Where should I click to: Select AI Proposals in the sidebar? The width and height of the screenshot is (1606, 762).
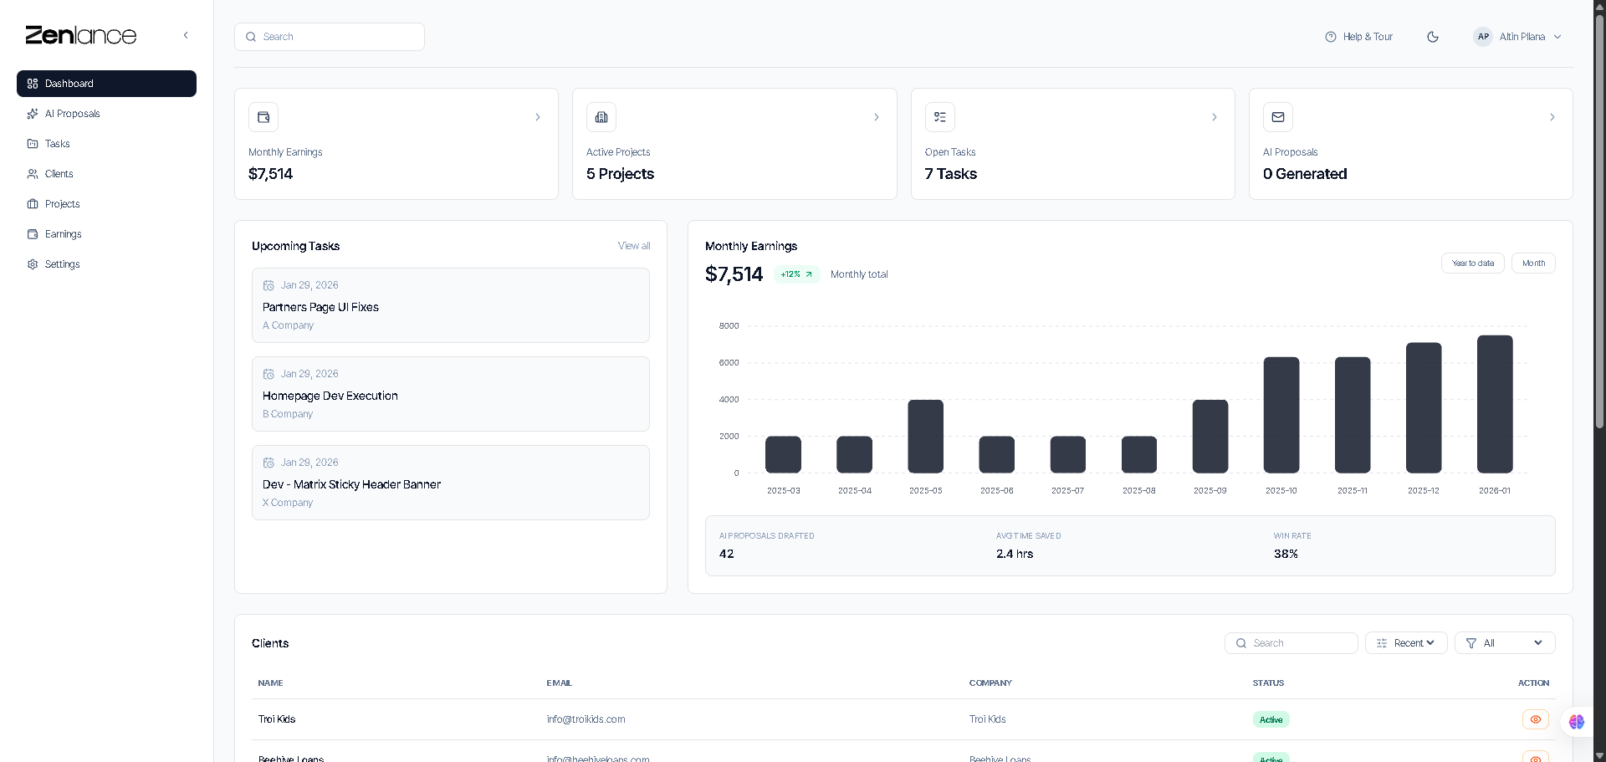tap(72, 114)
